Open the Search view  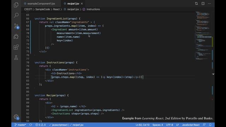click(x=16, y=15)
